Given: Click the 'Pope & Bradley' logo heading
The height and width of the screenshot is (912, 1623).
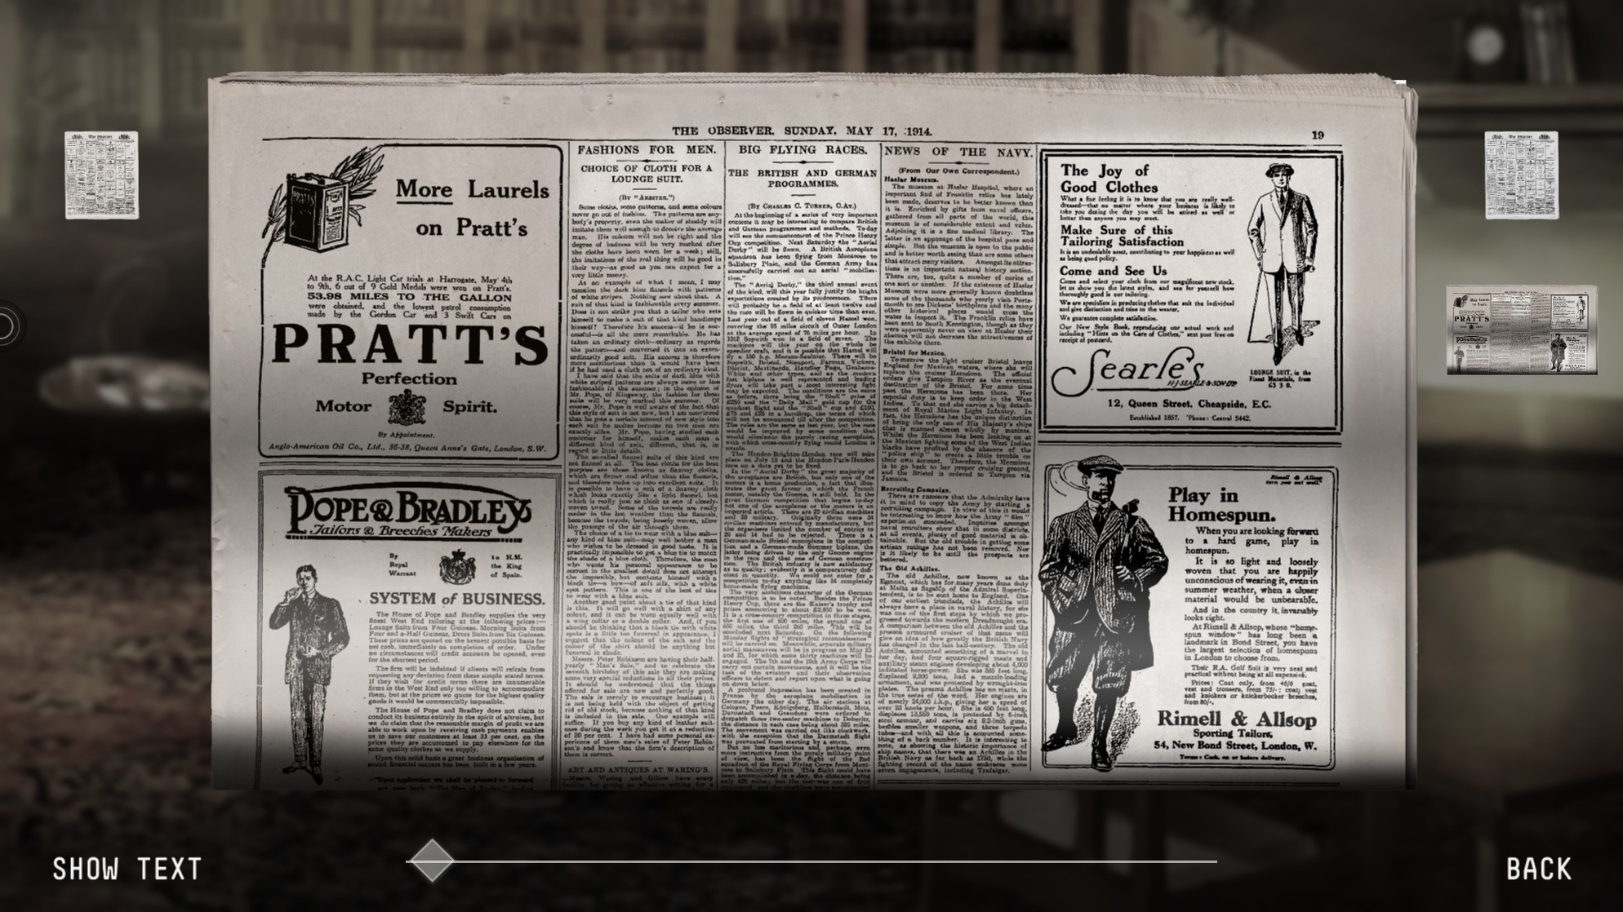Looking at the screenshot, I should [x=409, y=514].
